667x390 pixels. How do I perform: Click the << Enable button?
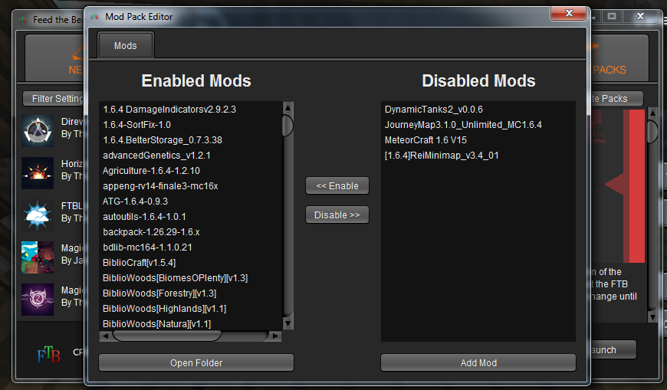pos(337,186)
